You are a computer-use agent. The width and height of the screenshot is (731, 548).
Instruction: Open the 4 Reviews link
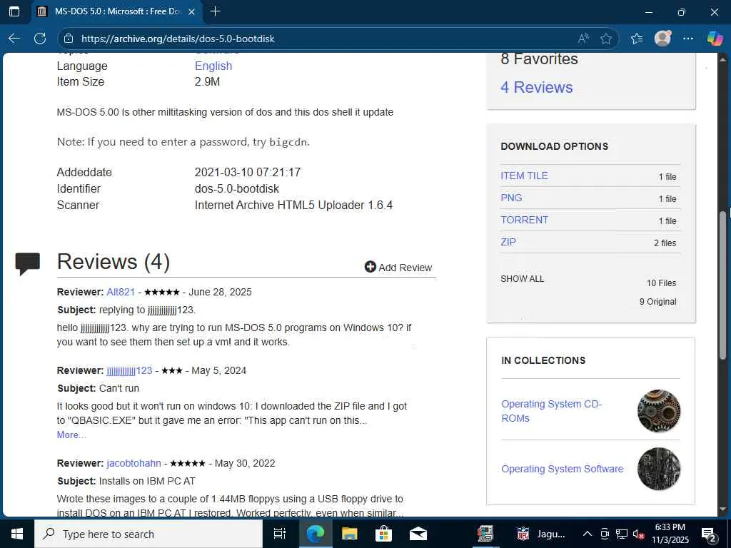pyautogui.click(x=537, y=87)
